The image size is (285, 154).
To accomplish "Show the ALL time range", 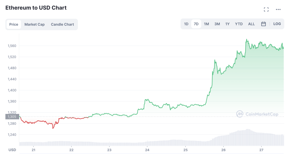I will pyautogui.click(x=251, y=24).
